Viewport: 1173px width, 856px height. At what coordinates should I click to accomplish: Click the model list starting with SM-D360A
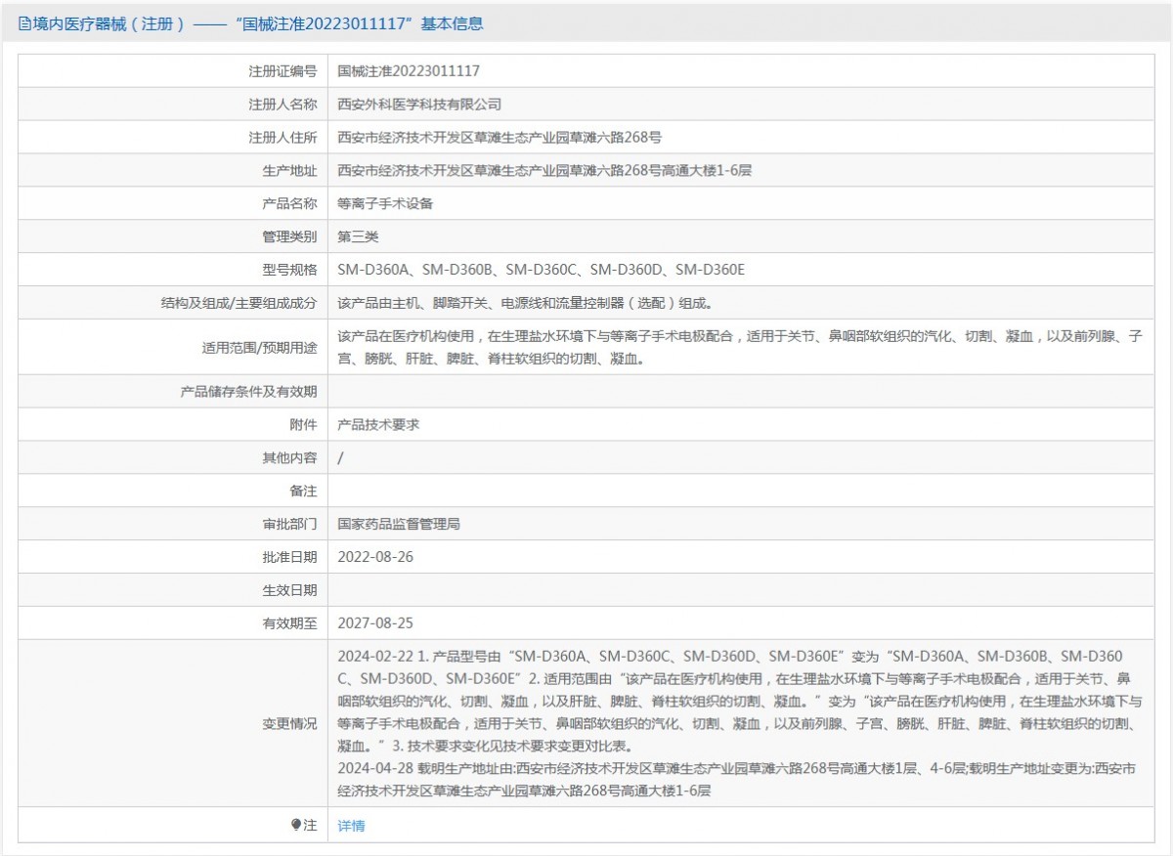541,270
